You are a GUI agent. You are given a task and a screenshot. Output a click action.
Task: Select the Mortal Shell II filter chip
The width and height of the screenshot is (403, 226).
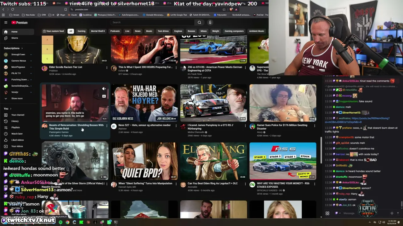click(98, 31)
